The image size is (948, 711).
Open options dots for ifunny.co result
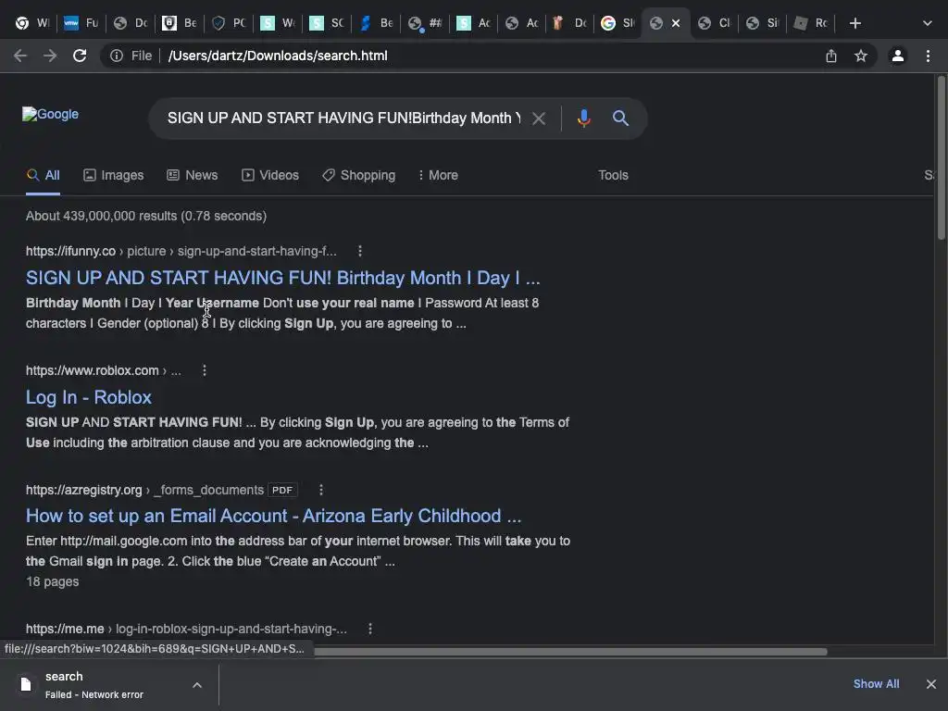coord(360,251)
